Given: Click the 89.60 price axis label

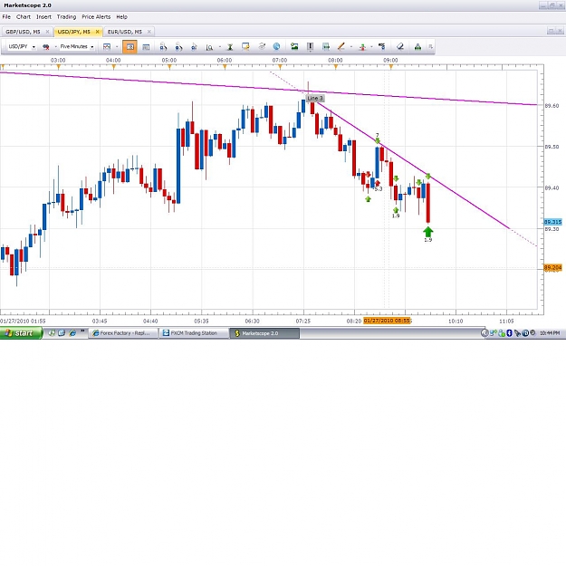Looking at the screenshot, I should coord(552,106).
